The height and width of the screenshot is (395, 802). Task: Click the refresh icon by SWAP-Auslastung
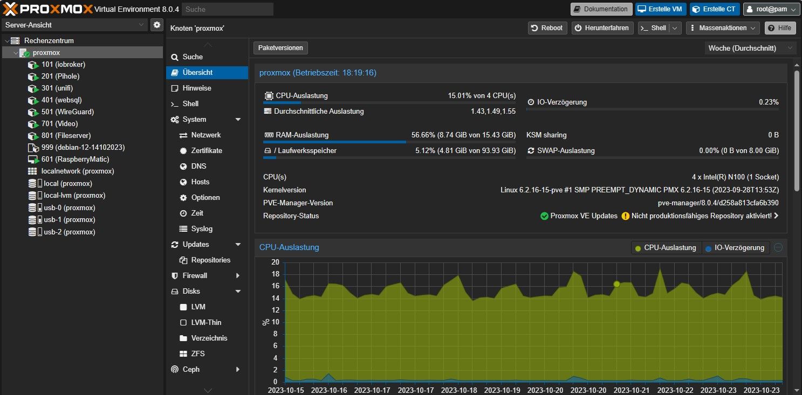[531, 151]
